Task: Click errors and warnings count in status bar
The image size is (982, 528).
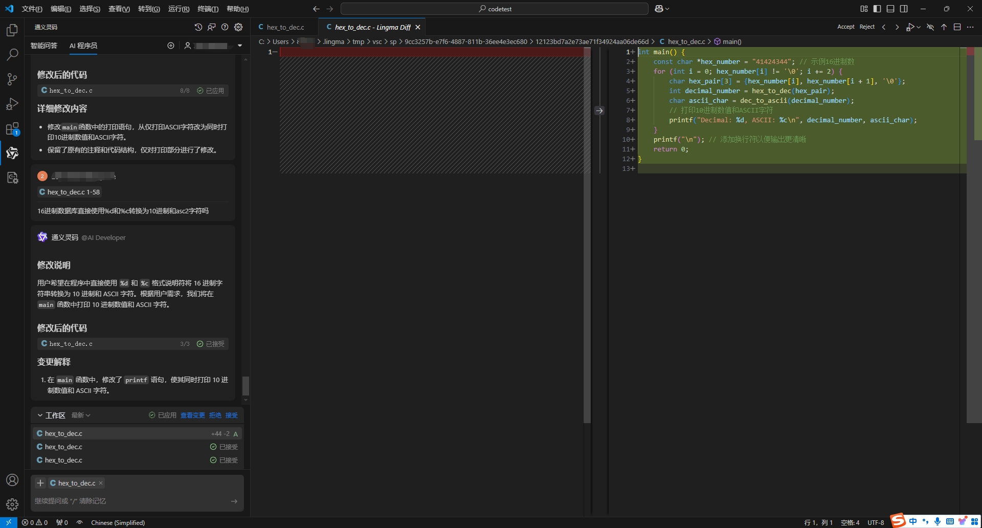Action: (x=35, y=522)
